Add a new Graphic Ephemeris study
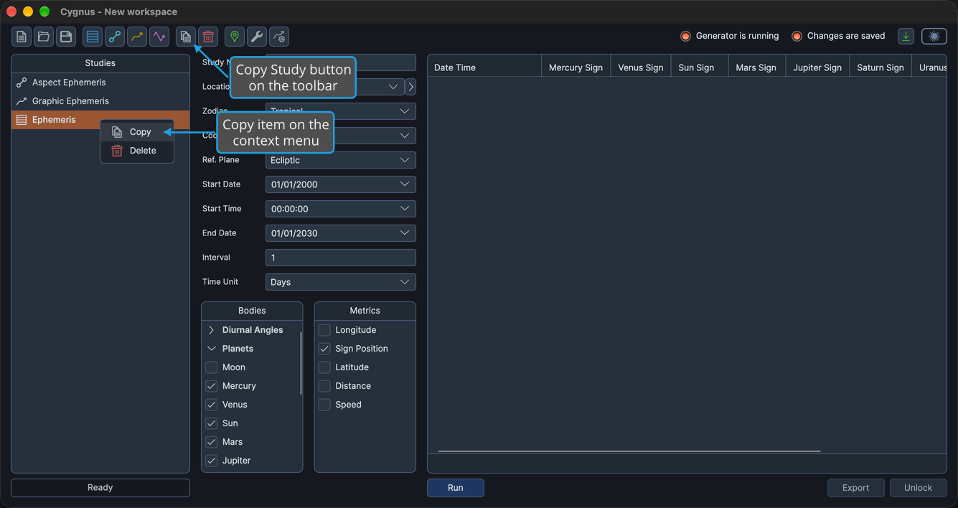This screenshot has height=508, width=958. click(x=137, y=37)
